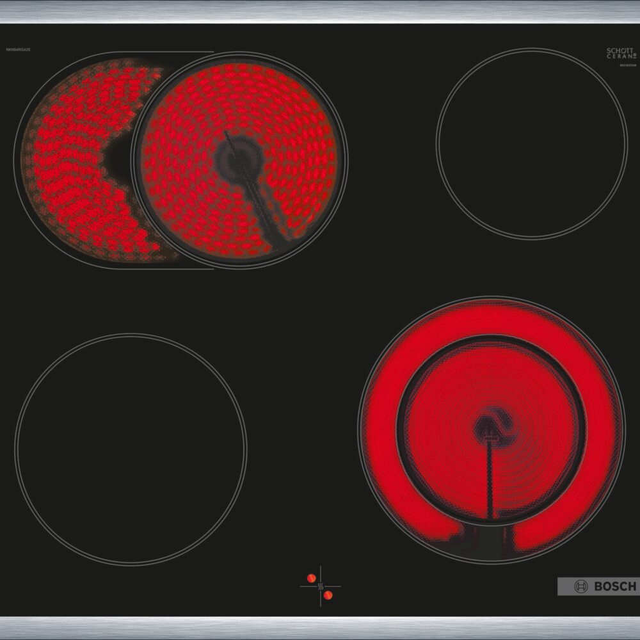Click the upper-left red residual heat indicator dot

coord(312,578)
